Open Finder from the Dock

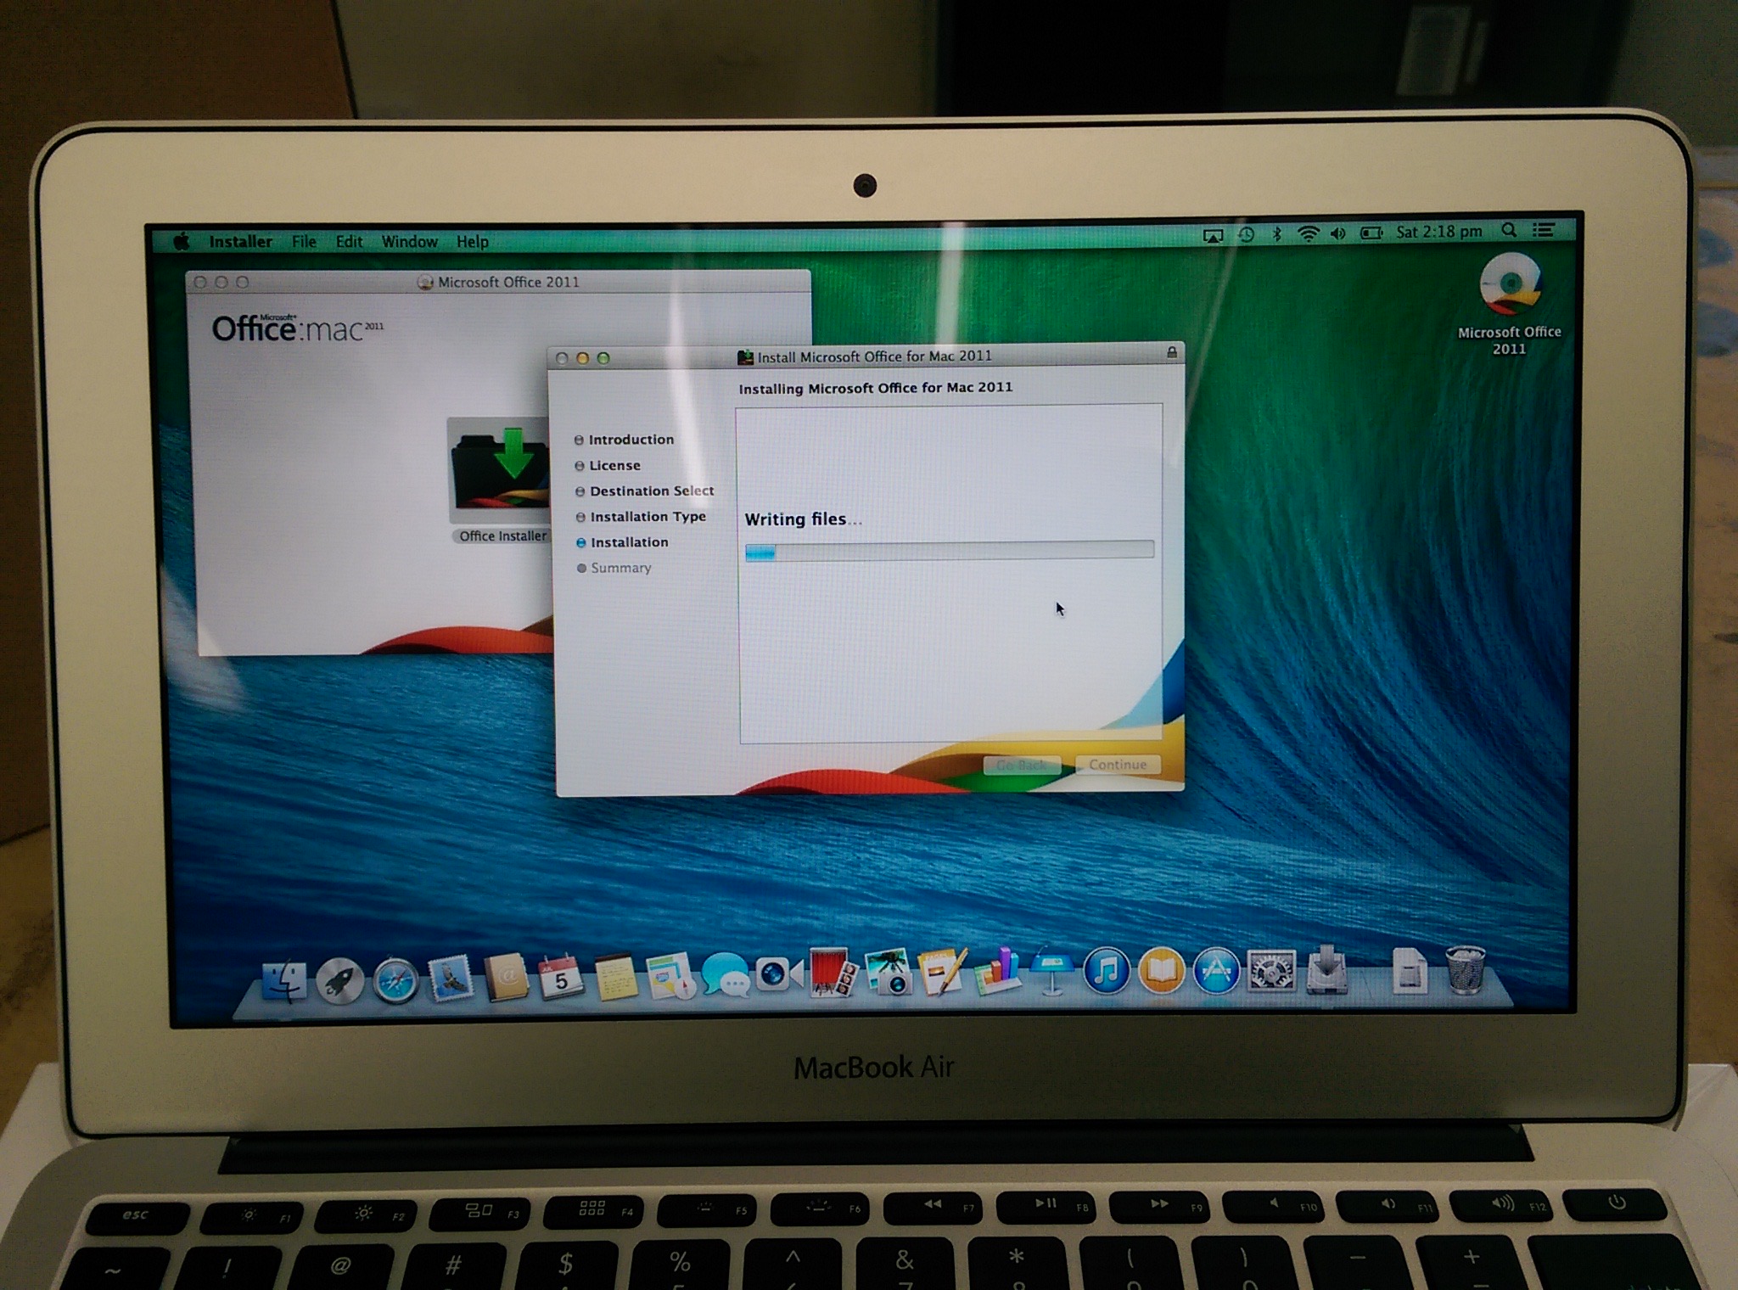pos(283,980)
